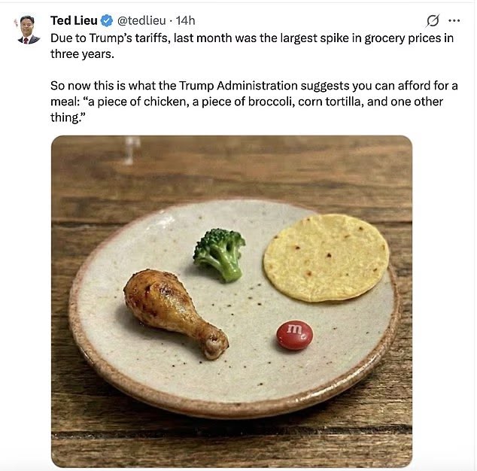The height and width of the screenshot is (471, 477).
Task: Click the Ted Lieu display name
Action: coord(74,20)
